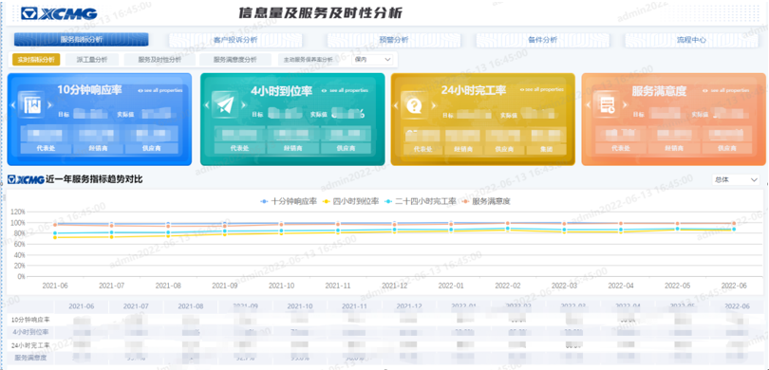Switch to 备件分析 tab
This screenshot has width=769, height=370.
[543, 40]
